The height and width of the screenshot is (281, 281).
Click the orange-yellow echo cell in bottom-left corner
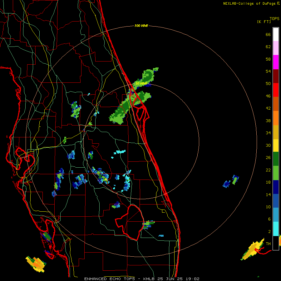coord(36,264)
